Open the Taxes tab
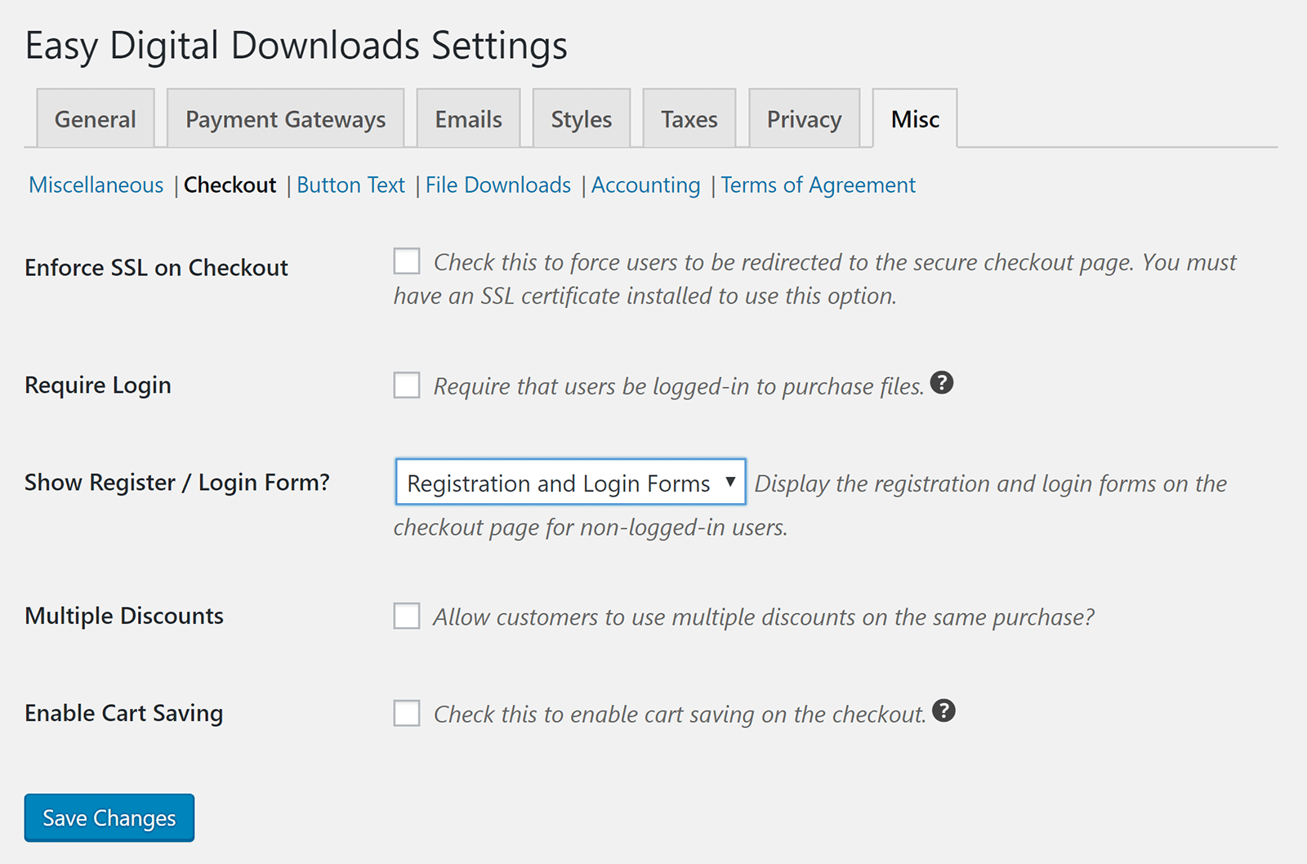Image resolution: width=1307 pixels, height=864 pixels. tap(689, 119)
